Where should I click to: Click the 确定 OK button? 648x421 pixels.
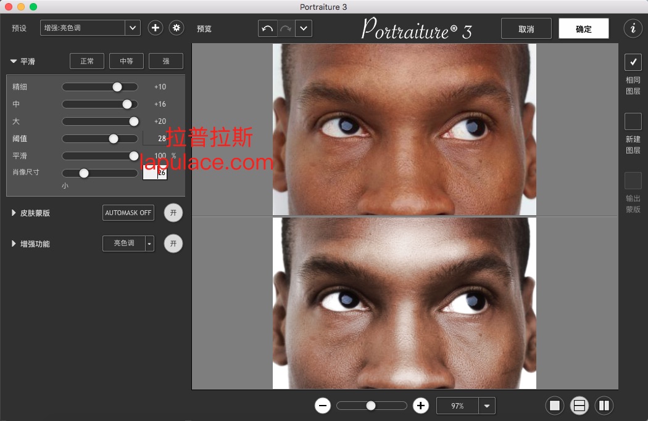coord(583,29)
